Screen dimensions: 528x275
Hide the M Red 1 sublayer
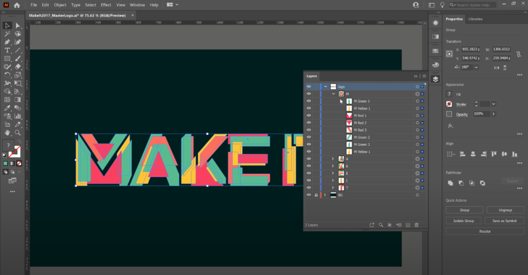pos(308,116)
